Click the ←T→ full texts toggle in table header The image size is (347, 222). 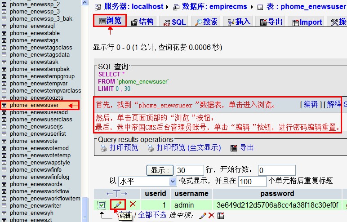click(x=116, y=194)
